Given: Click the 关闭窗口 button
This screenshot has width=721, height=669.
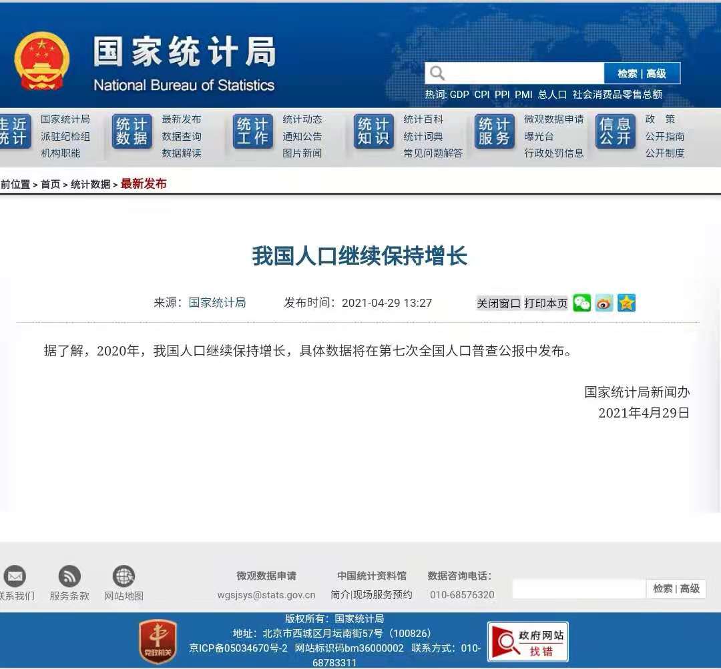Looking at the screenshot, I should click(498, 303).
